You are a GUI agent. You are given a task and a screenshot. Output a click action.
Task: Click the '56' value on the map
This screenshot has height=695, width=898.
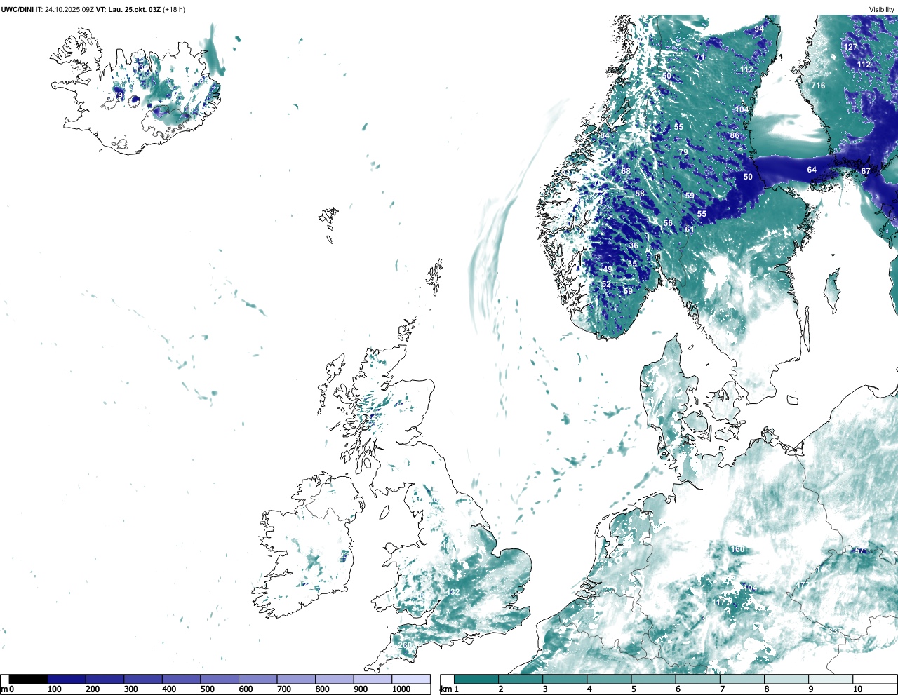668,223
